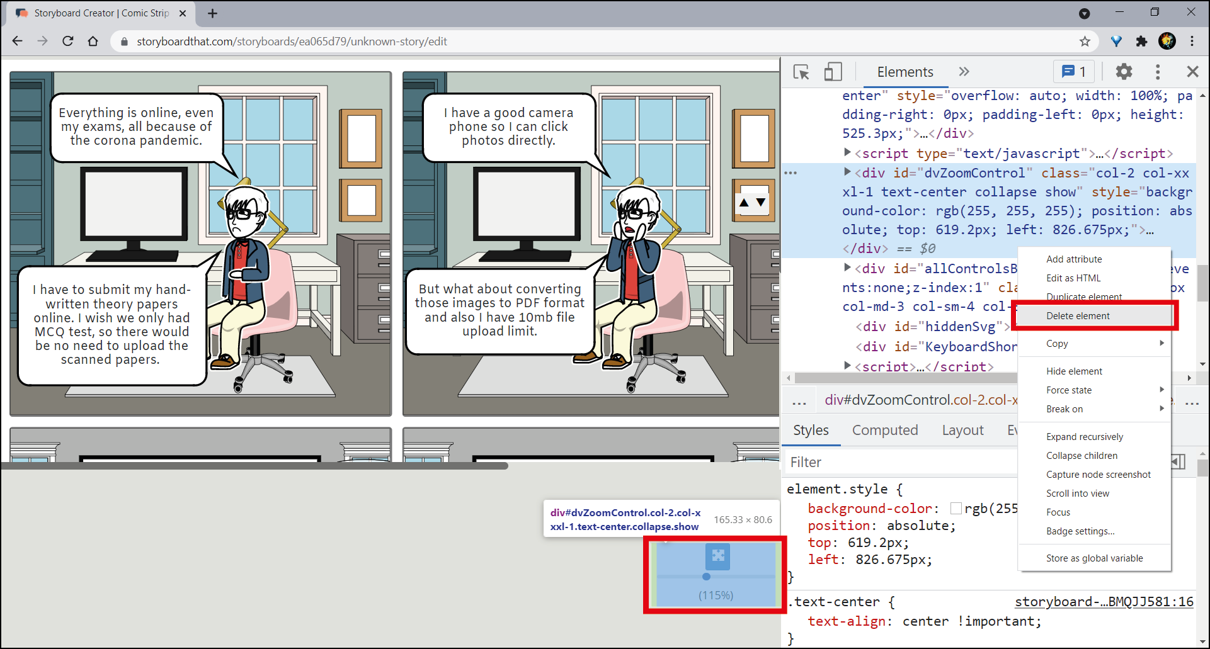
Task: Click the browser back arrow
Action: (x=18, y=41)
